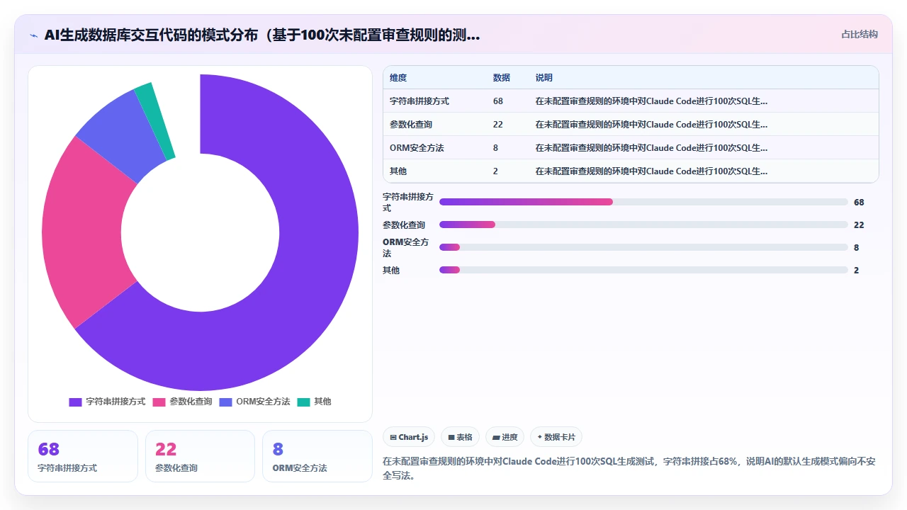
Task: Click the 数据 column header
Action: click(502, 78)
